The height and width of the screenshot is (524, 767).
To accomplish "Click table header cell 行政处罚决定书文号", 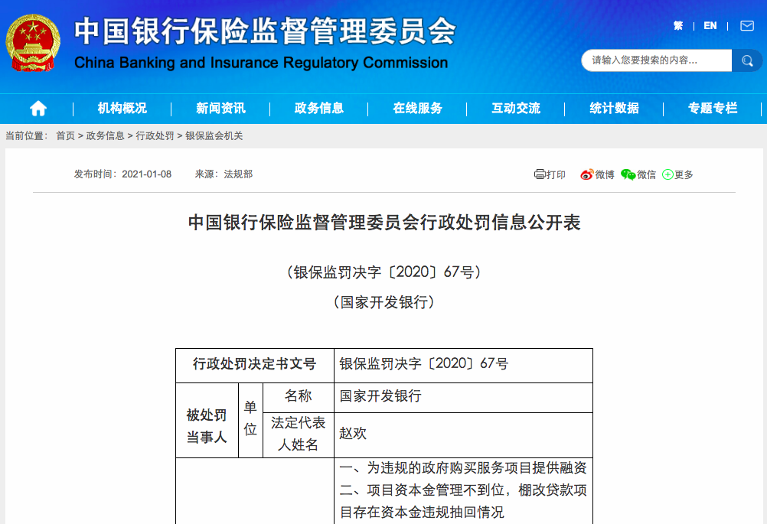I will point(255,364).
